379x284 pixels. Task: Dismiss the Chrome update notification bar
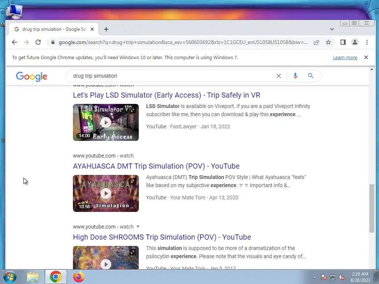pyautogui.click(x=366, y=57)
